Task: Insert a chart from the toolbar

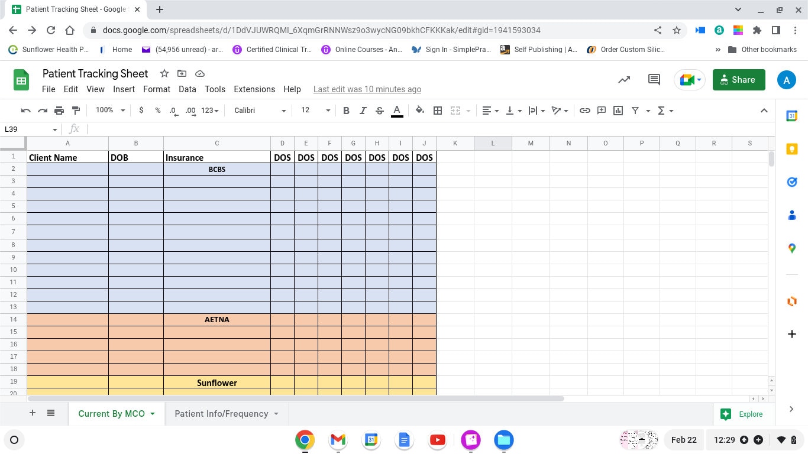Action: 618,111
